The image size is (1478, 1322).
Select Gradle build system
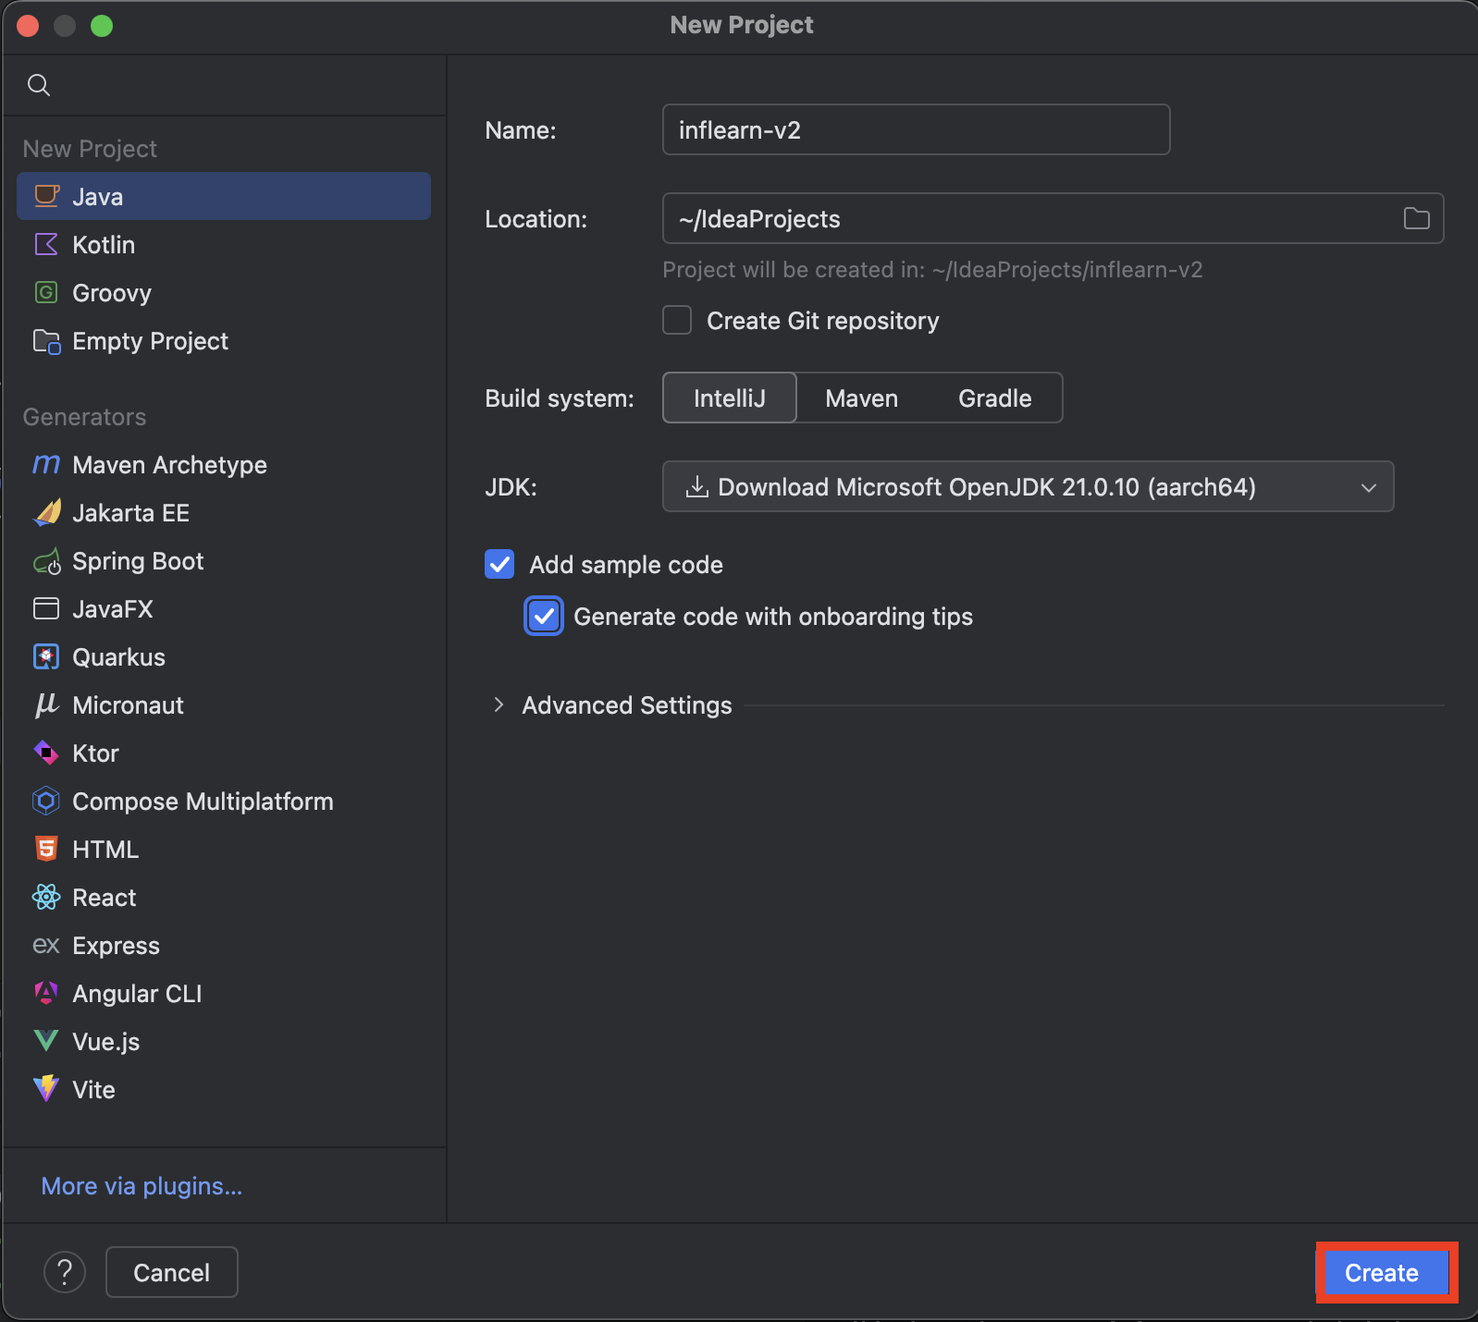tap(995, 398)
